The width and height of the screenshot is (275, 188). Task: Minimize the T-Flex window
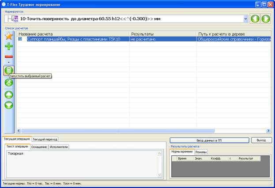click(258, 4)
